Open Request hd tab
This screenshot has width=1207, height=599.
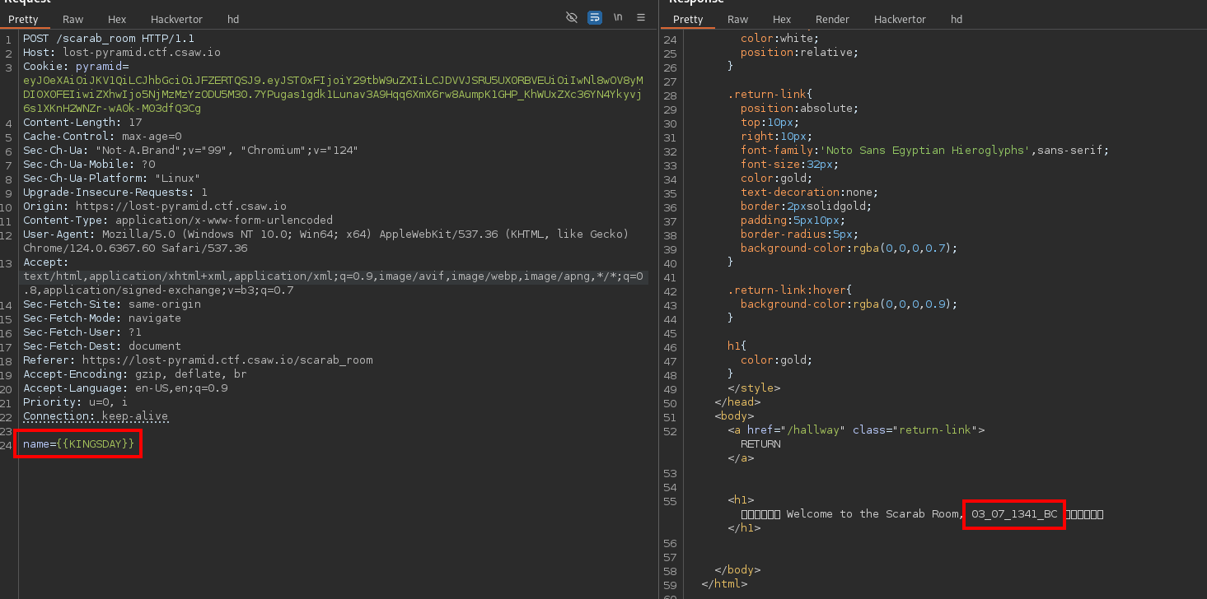[x=233, y=19]
